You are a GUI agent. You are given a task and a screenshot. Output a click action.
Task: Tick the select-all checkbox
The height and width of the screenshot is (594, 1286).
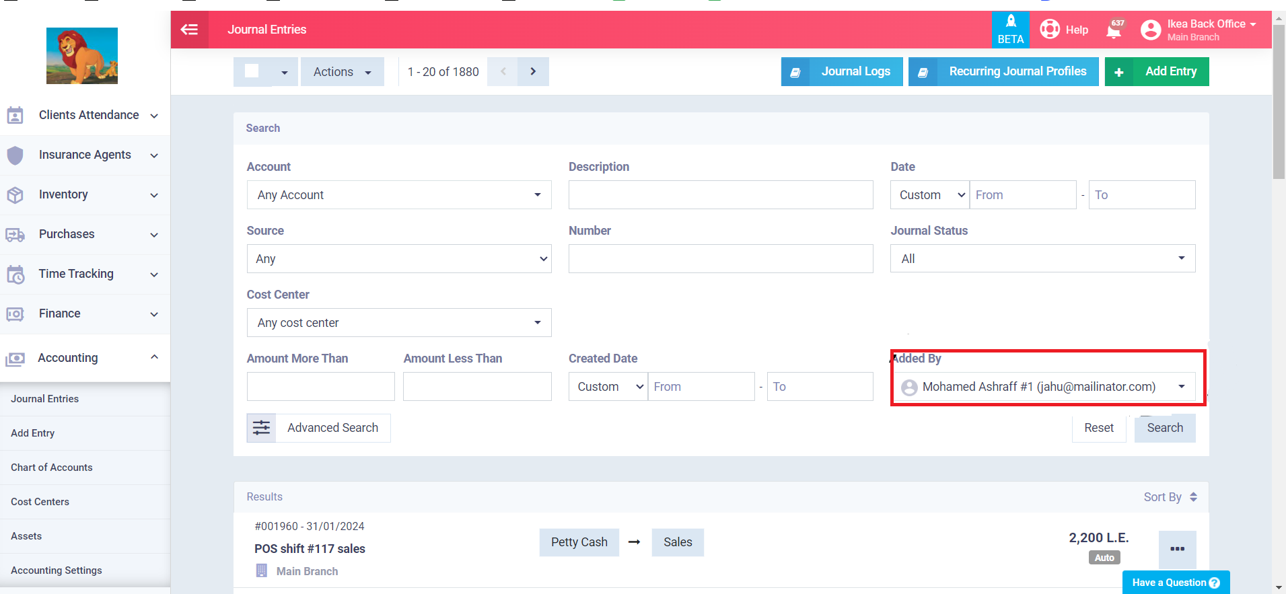(x=252, y=71)
